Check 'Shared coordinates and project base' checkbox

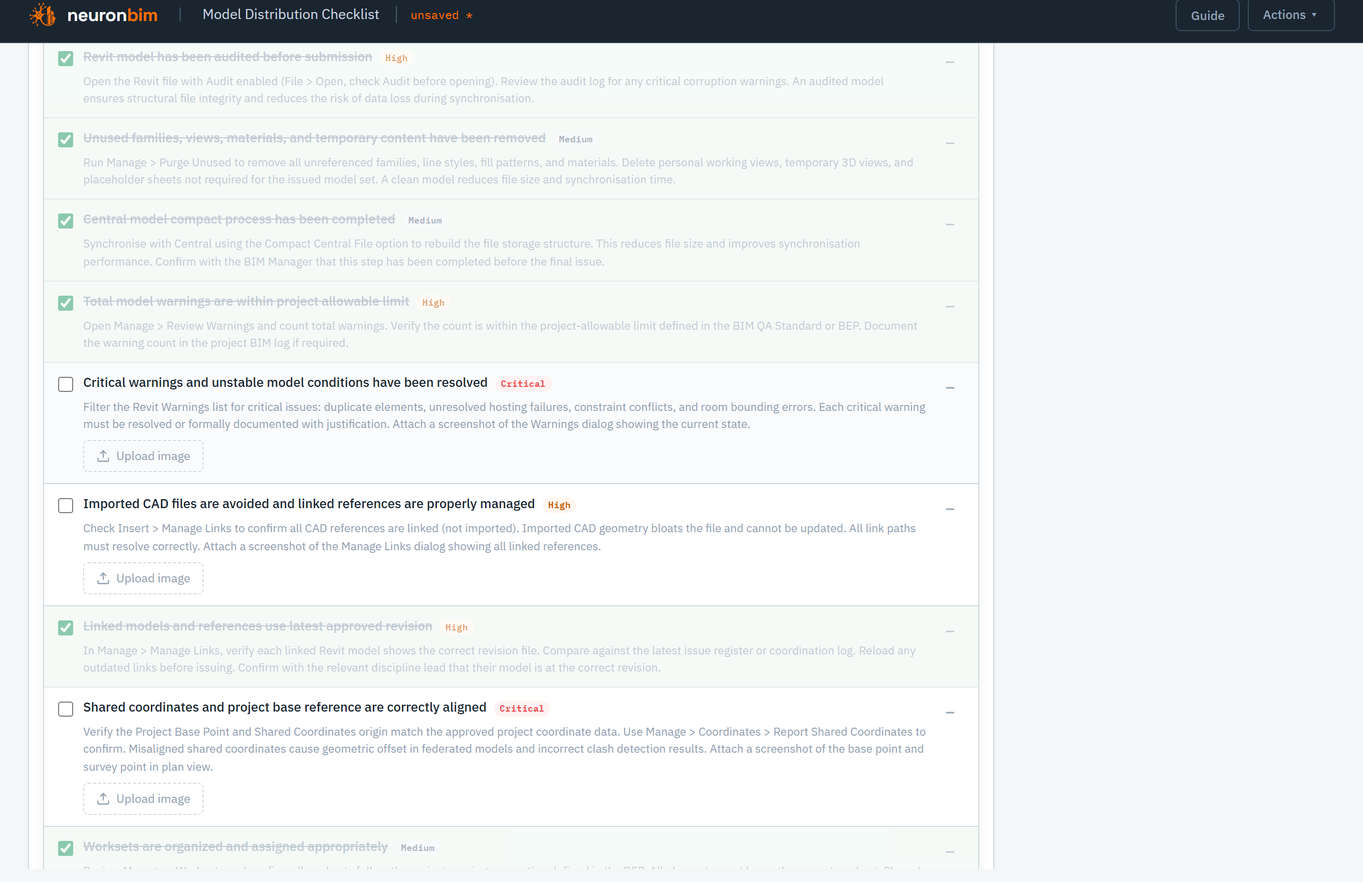tap(66, 709)
